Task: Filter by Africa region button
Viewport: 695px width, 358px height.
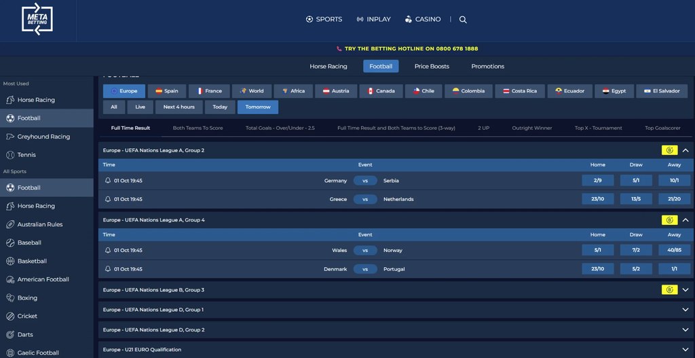Action: point(293,91)
